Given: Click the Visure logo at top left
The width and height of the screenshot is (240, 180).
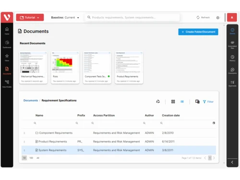Looking at the screenshot, I should point(7,17).
